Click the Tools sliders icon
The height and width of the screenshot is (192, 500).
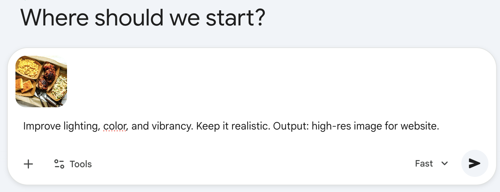(59, 164)
